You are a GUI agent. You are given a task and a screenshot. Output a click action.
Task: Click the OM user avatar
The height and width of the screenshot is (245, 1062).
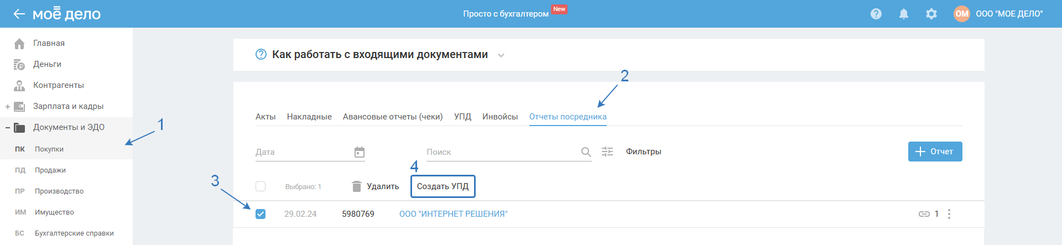point(962,14)
